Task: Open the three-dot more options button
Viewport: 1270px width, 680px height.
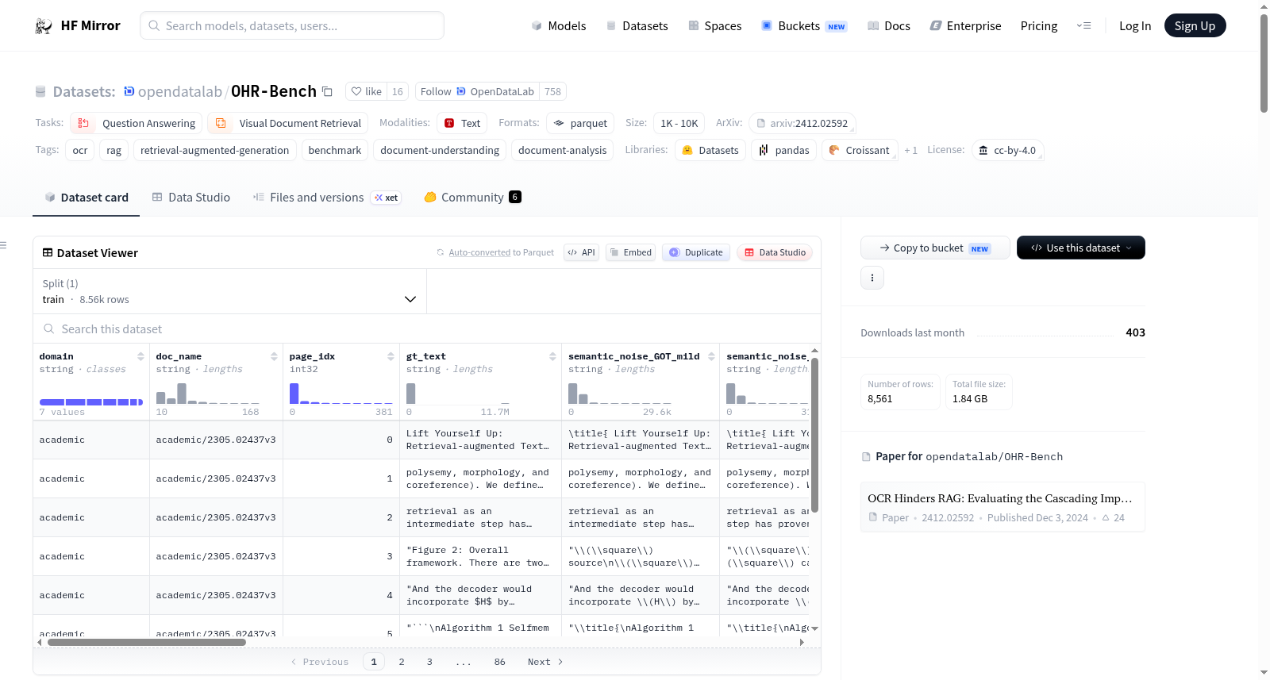Action: tap(872, 278)
